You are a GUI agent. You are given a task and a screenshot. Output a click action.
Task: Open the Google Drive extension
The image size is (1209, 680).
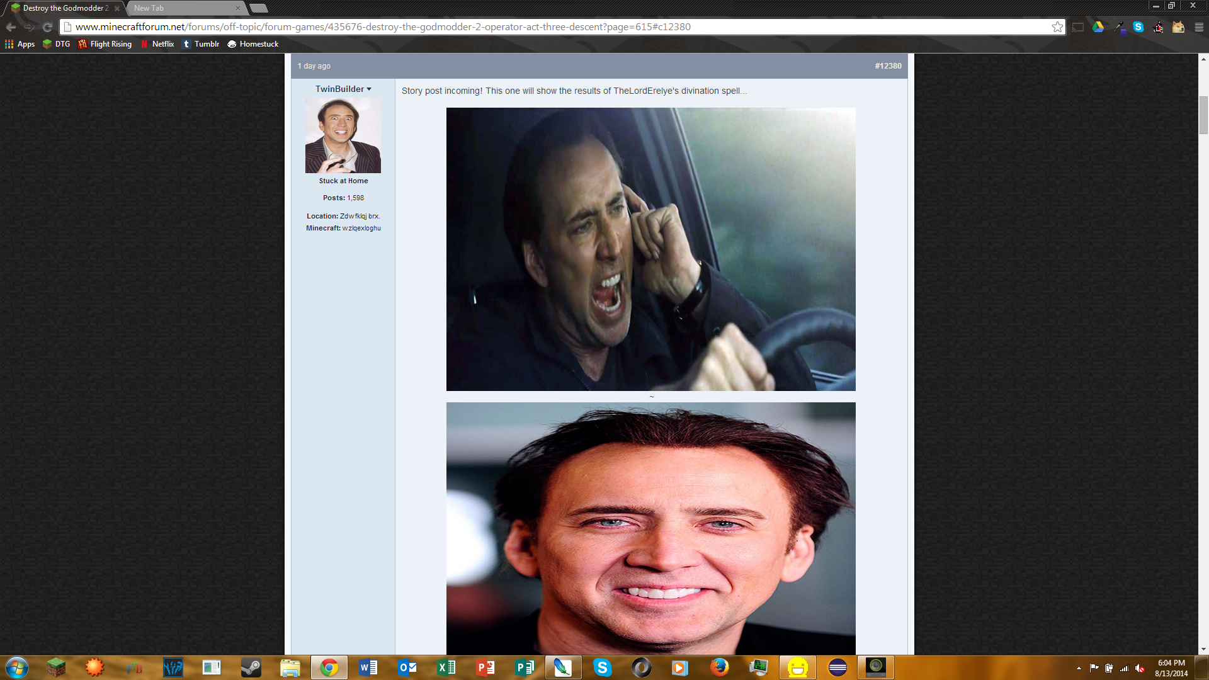[1098, 27]
